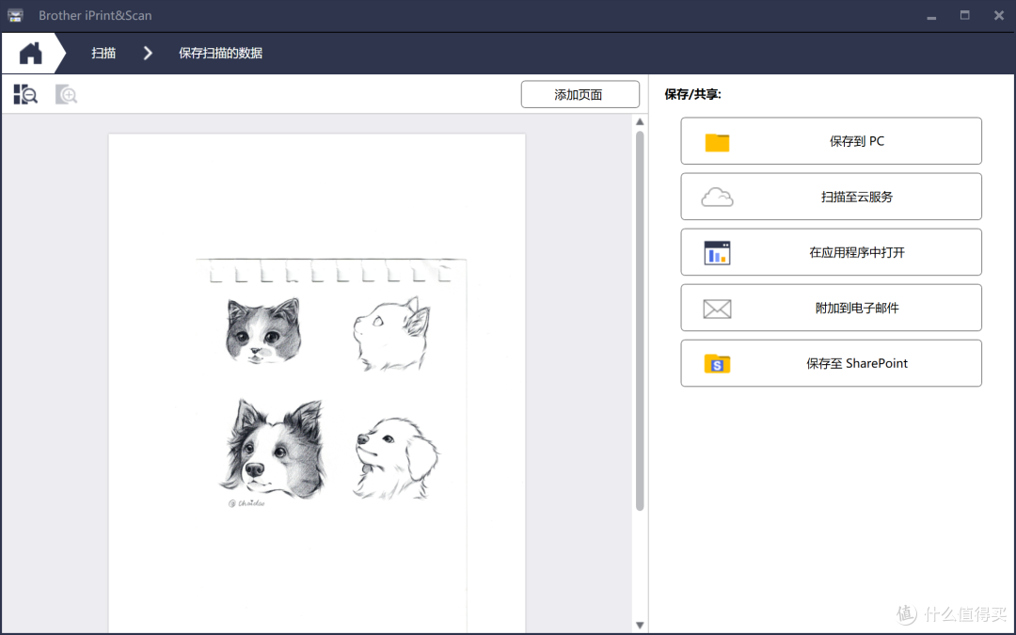The image size is (1016, 635).
Task: Click the SharePoint folder icon
Action: [717, 363]
